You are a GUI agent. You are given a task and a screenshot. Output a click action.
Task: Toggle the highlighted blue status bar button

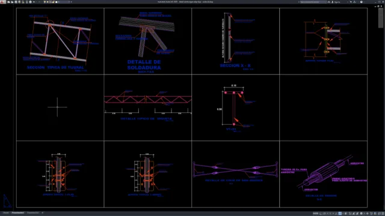340,214
